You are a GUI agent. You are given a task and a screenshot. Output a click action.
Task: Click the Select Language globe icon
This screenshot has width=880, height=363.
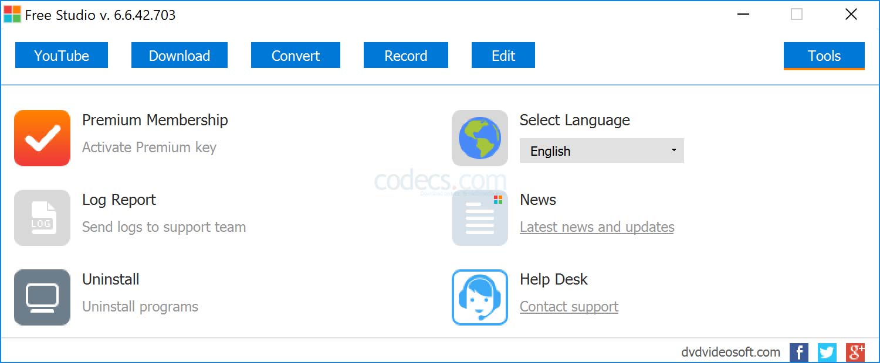pos(480,138)
